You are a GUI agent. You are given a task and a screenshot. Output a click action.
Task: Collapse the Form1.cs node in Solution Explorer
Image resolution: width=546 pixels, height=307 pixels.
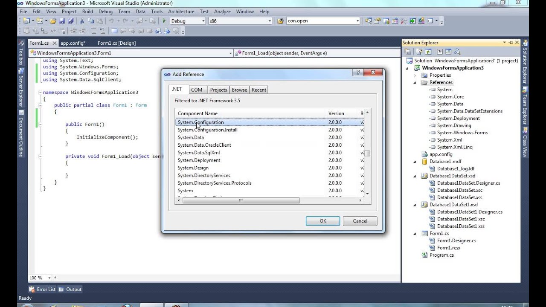click(x=415, y=234)
